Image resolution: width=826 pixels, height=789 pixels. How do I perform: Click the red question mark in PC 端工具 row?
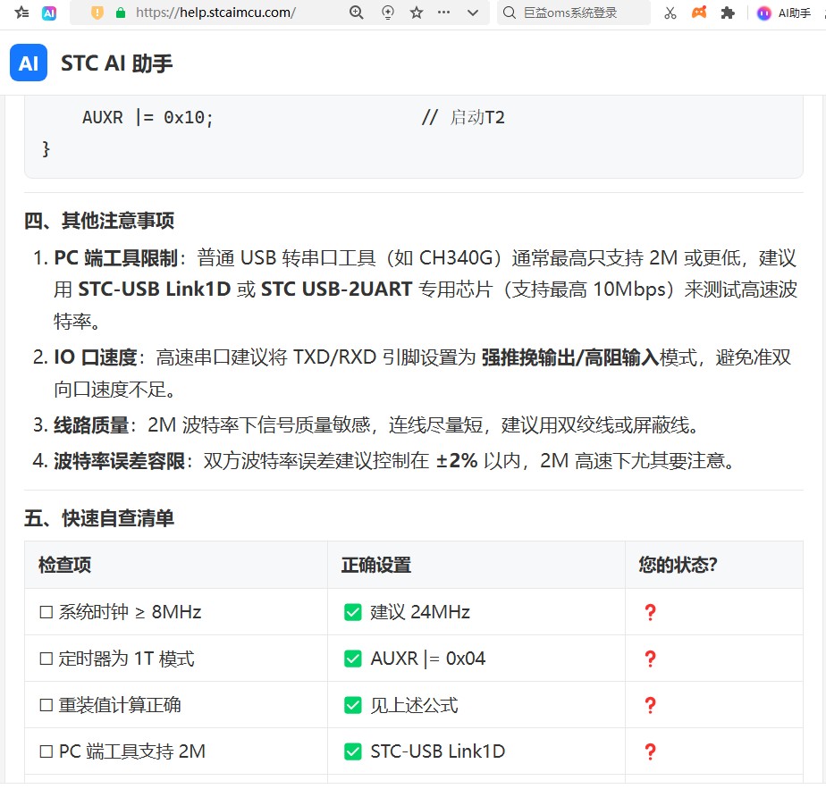point(650,751)
